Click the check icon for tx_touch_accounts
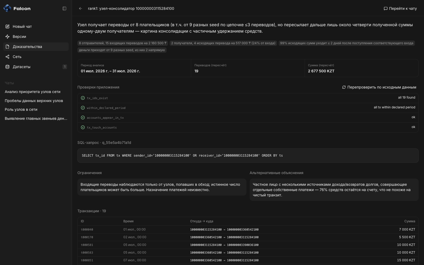Viewport: 424px width, 265px height. click(83, 127)
